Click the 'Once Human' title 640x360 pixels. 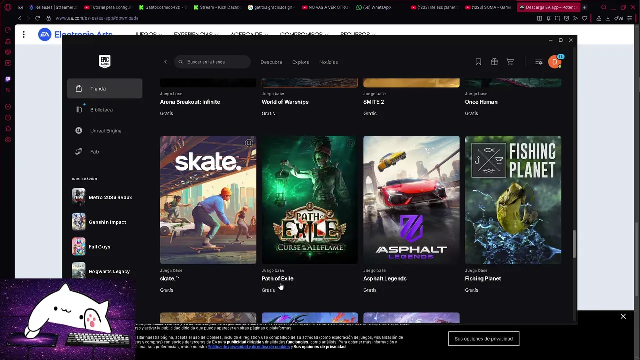481,102
